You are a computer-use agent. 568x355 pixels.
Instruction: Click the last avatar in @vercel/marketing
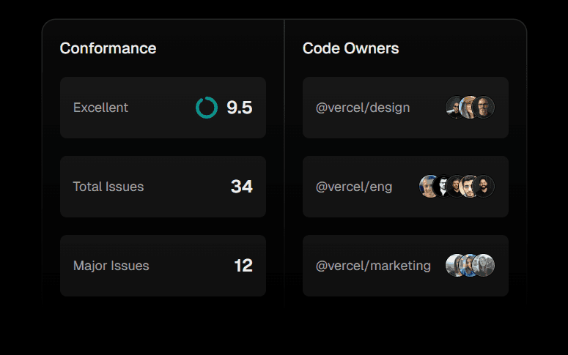(483, 265)
